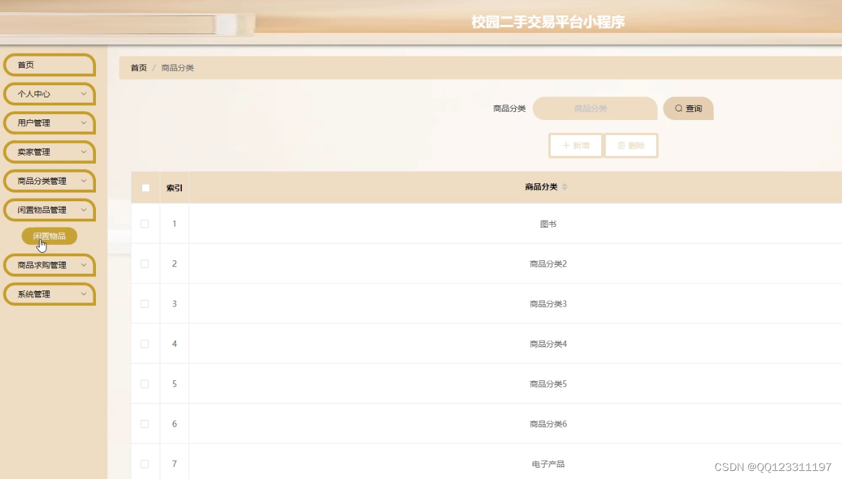Select the 商品分类4 table cell

click(x=548, y=344)
